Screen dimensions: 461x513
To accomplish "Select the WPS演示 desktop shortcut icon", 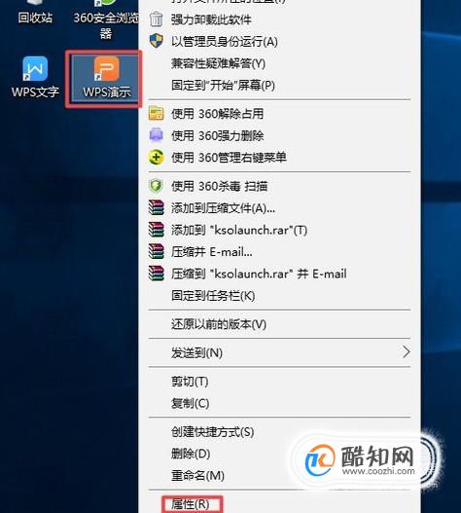I will [107, 78].
